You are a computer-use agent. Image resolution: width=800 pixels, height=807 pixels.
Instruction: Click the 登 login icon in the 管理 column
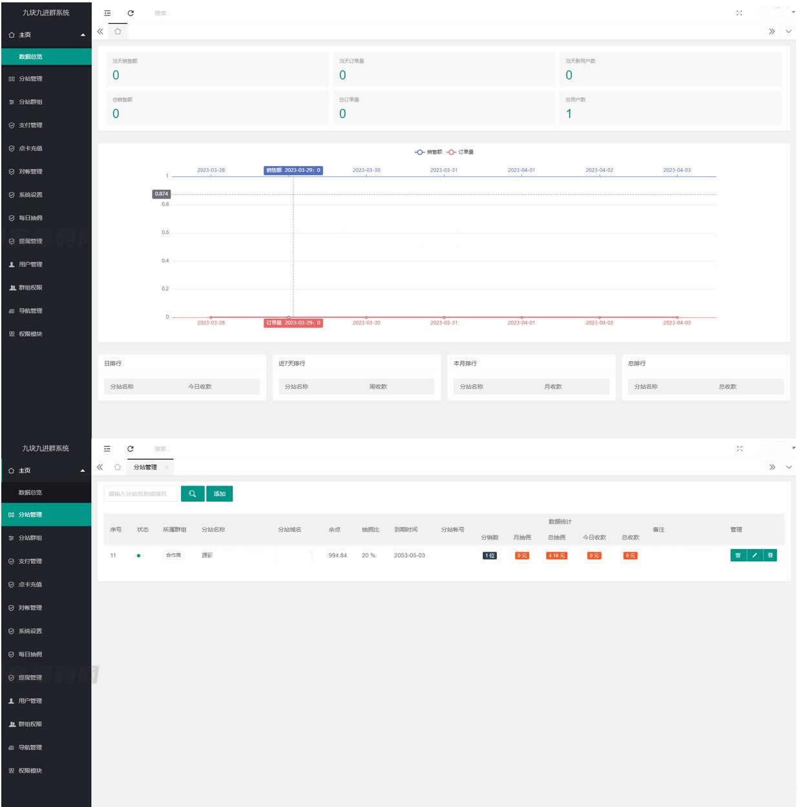770,555
